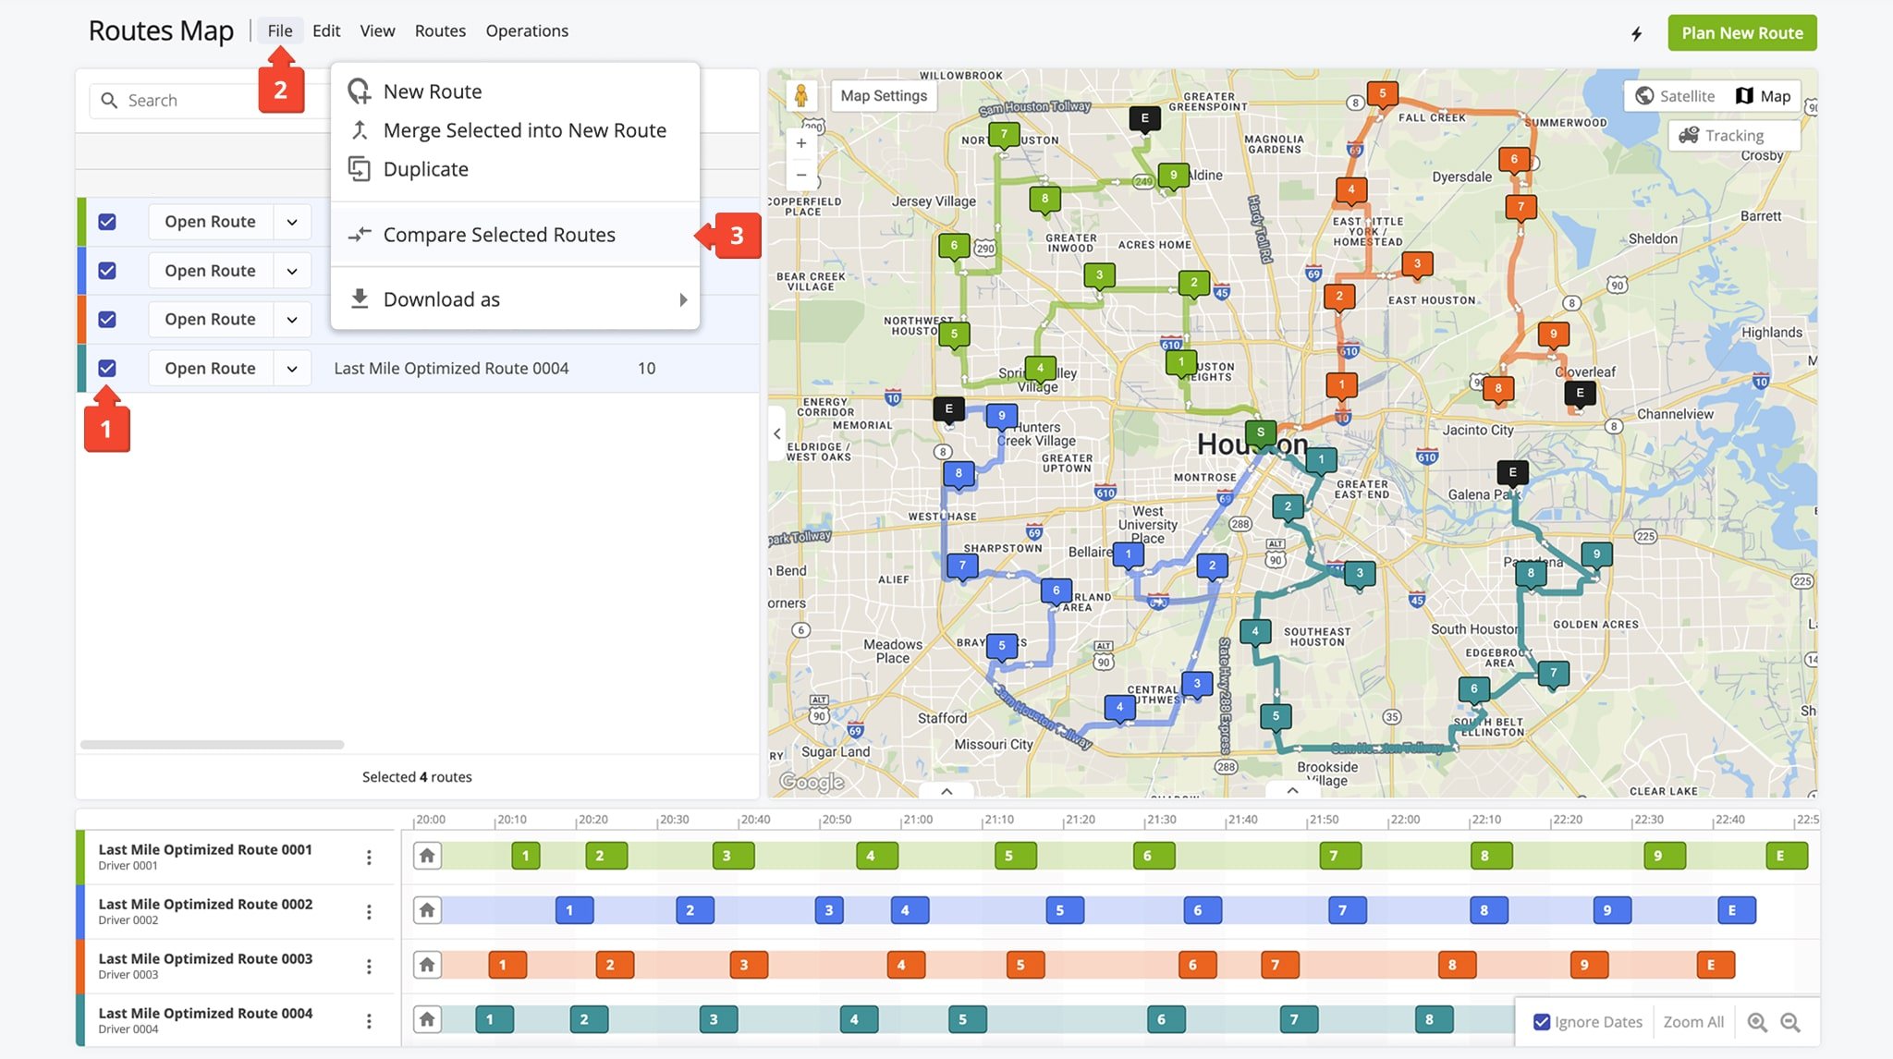Click the map zoom in plus
This screenshot has height=1059, width=1893.
(801, 143)
